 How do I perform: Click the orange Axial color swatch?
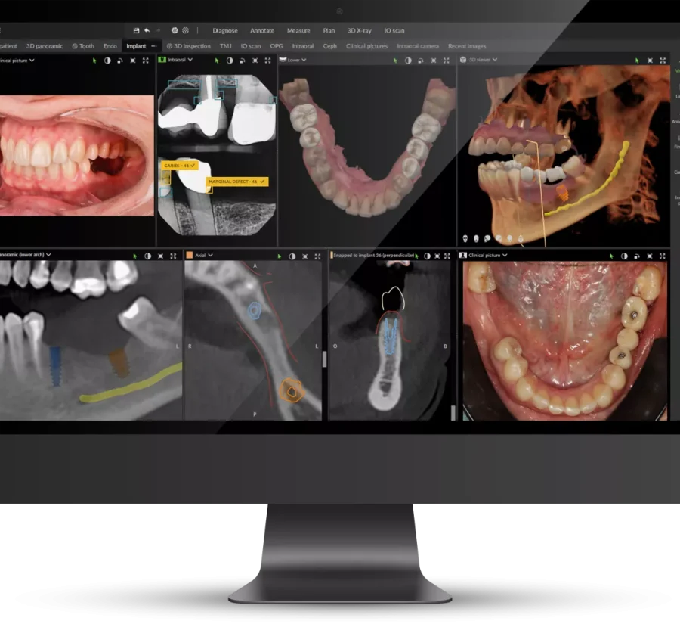[190, 256]
